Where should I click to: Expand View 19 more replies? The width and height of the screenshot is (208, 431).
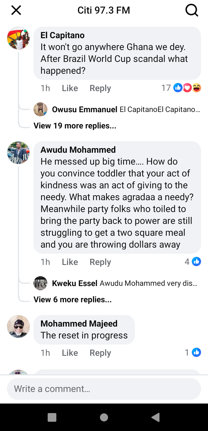coord(75,126)
